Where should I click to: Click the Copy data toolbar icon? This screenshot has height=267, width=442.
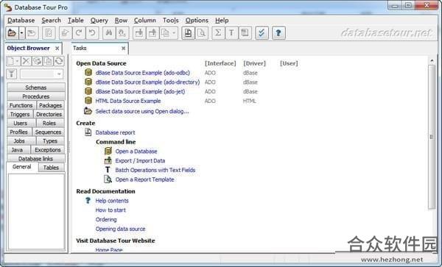[166, 33]
